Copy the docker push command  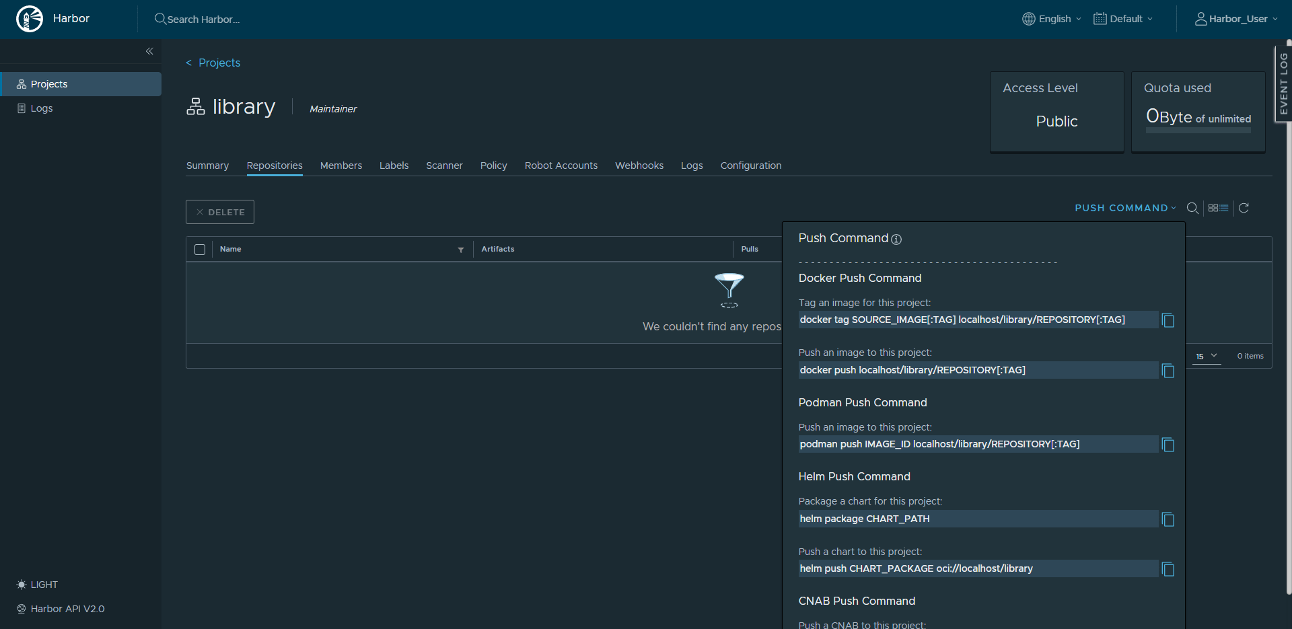click(1168, 371)
